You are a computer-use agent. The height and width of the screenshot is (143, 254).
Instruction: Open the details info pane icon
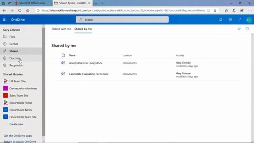tap(247, 29)
